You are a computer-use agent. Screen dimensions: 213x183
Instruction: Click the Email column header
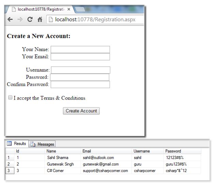(106, 151)
